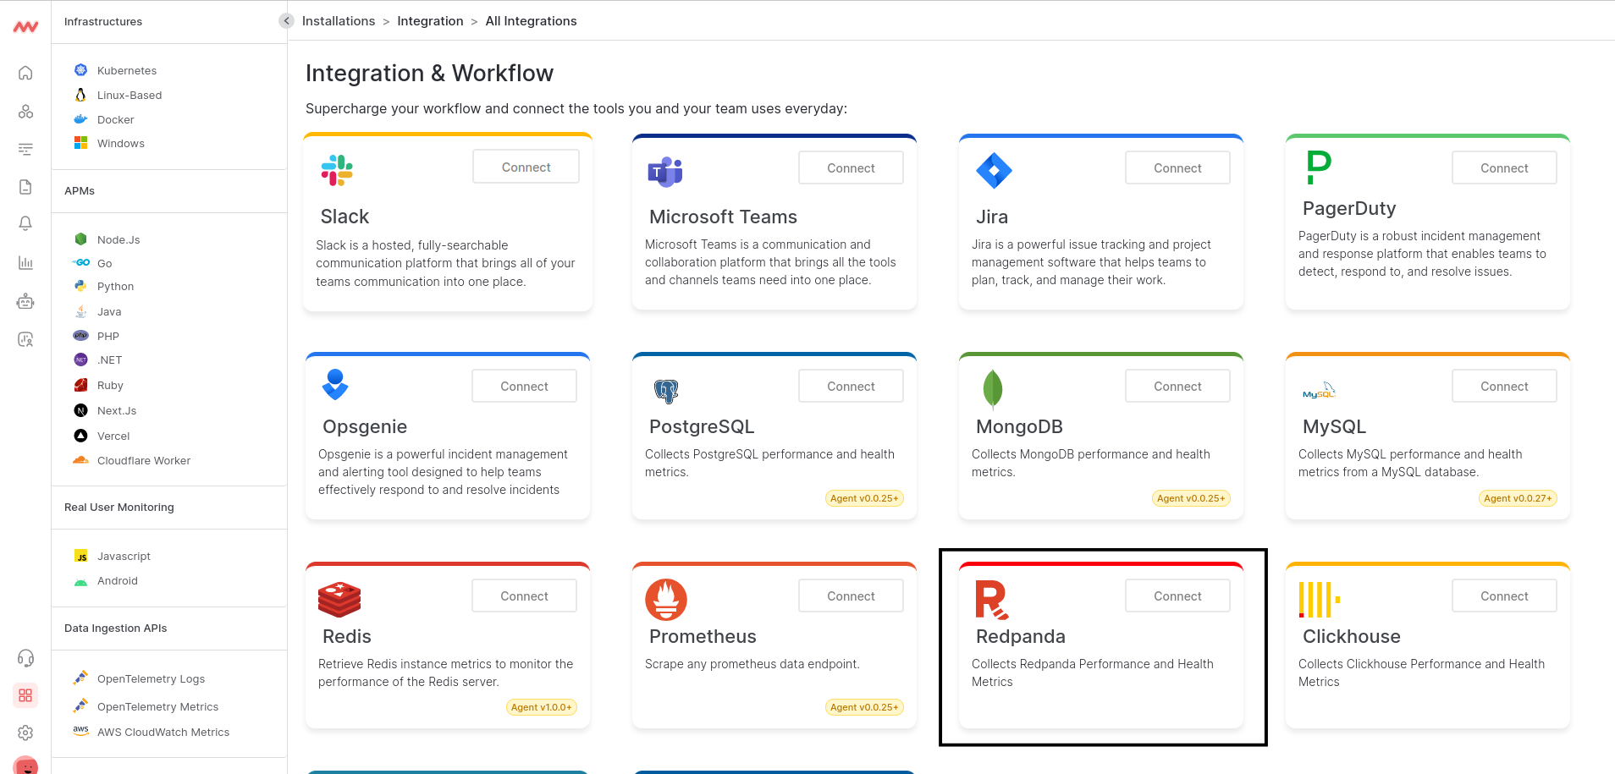Go to Installations breadcrumb
Viewport: 1615px width, 774px height.
click(x=339, y=21)
